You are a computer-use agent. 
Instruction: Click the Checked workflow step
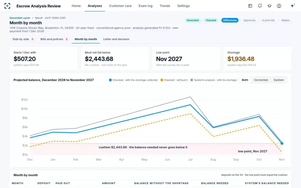coord(211,20)
